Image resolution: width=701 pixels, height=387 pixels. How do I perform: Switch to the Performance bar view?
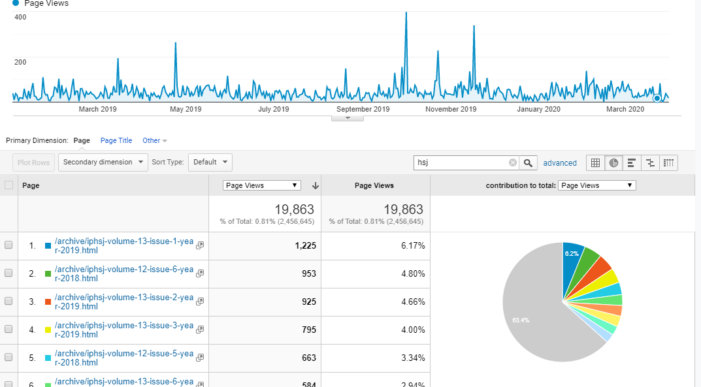tap(632, 163)
